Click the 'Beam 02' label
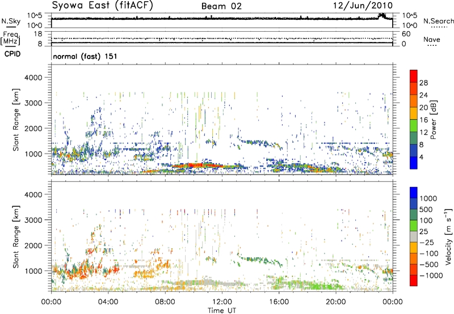The width and height of the screenshot is (454, 314). (221, 6)
